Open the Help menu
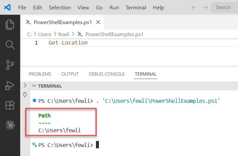Screen dimensions: 238x156 tap(158, 7)
